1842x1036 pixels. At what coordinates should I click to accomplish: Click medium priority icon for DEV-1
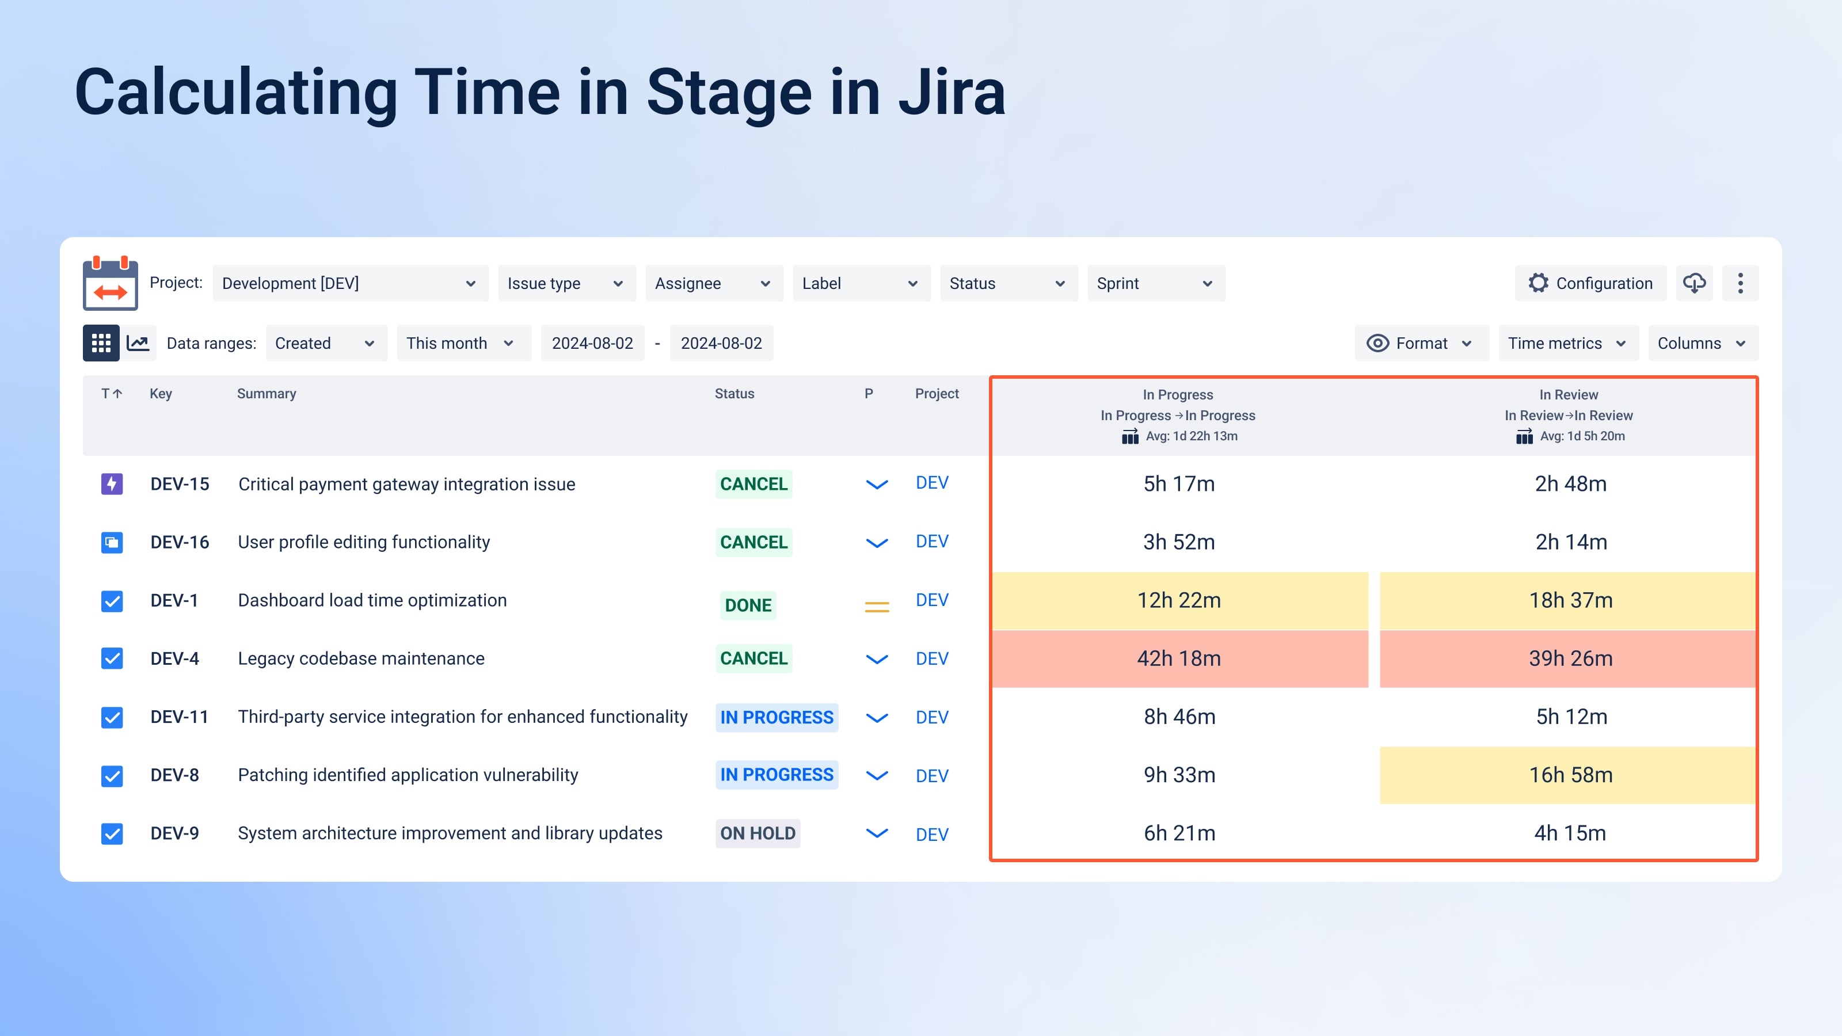coord(877,607)
